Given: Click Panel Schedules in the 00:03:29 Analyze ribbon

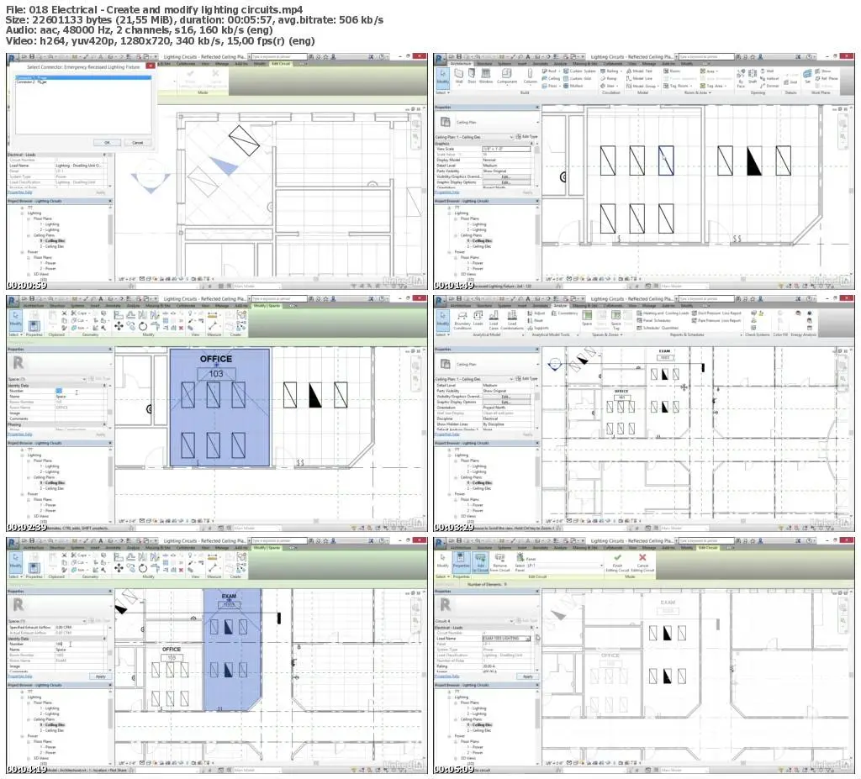Looking at the screenshot, I should click(652, 321).
